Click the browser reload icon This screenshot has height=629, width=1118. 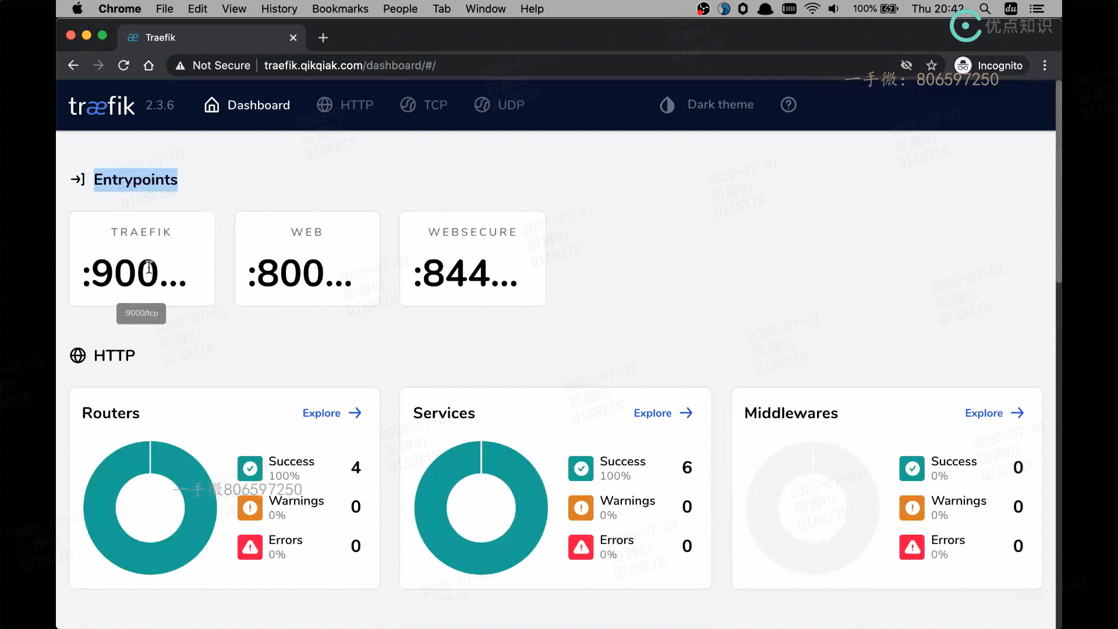(x=123, y=65)
